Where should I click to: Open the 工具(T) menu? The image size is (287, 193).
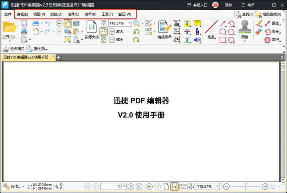pyautogui.click(x=107, y=14)
